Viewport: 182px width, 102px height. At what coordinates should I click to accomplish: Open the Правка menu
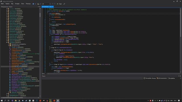(x=7, y=4)
